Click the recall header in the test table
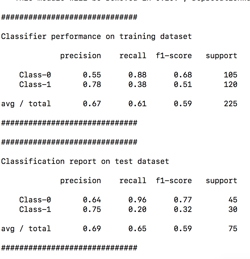The height and width of the screenshot is (259, 250). pyautogui.click(x=133, y=181)
